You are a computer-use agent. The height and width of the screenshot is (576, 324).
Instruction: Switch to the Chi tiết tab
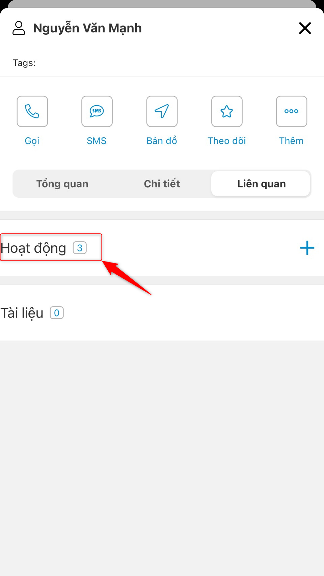[x=162, y=184]
